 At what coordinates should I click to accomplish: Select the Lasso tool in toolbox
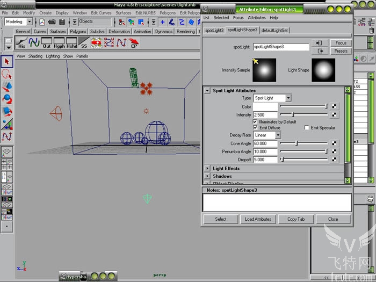[7, 74]
